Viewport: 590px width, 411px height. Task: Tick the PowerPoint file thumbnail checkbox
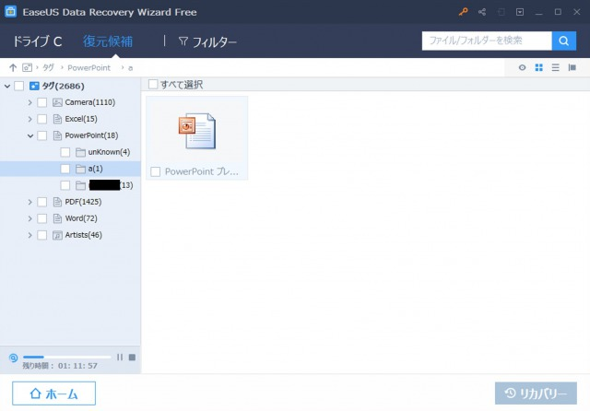click(156, 171)
